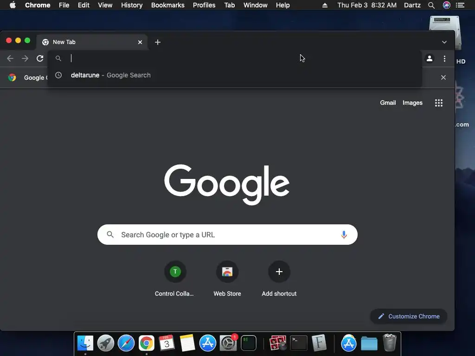This screenshot has height=356, width=475.
Task: Open the Help menu
Action: coord(282,5)
